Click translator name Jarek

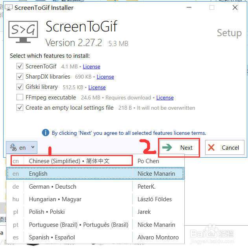[x=144, y=212]
